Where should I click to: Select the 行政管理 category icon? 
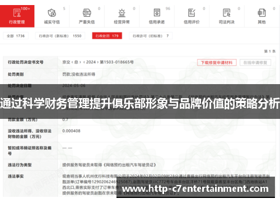(x=17, y=13)
